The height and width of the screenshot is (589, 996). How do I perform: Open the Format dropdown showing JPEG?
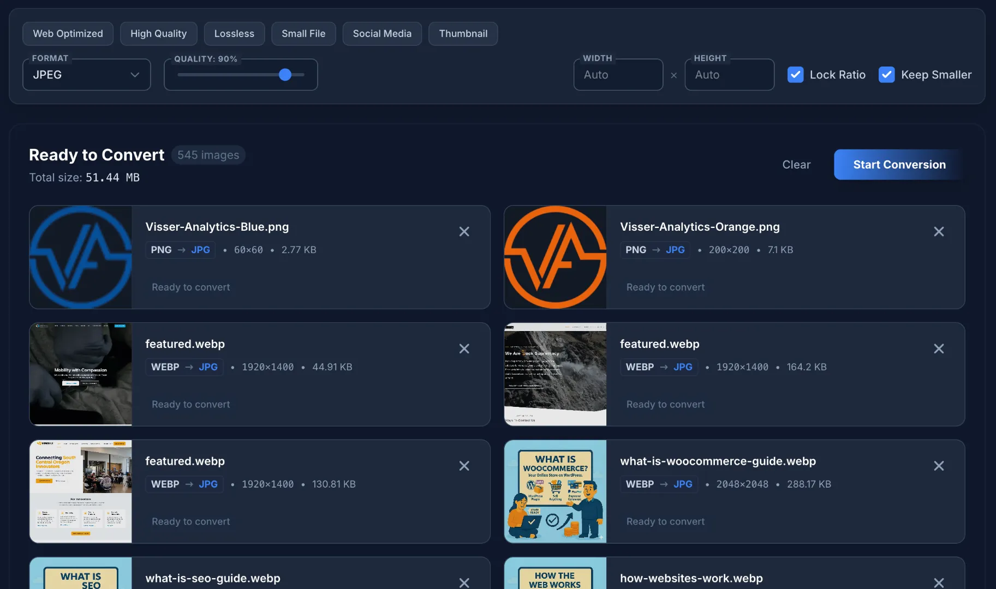point(86,74)
